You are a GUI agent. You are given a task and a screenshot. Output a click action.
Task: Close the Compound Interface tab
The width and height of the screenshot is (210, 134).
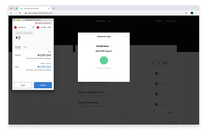pyautogui.click(x=49, y=9)
